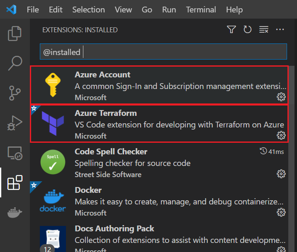Click the Code Spell Checker activation time icon

coord(263,151)
